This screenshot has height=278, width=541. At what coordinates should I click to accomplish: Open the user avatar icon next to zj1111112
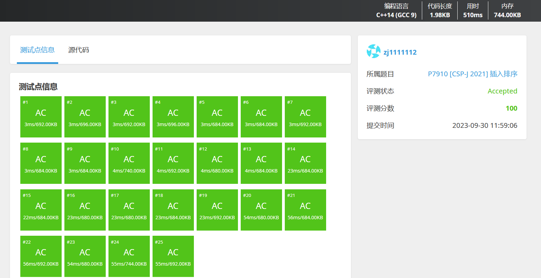click(x=374, y=51)
